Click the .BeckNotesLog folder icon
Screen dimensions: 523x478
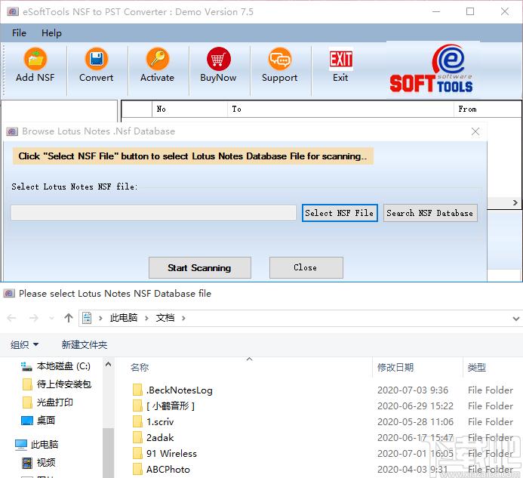tap(137, 390)
